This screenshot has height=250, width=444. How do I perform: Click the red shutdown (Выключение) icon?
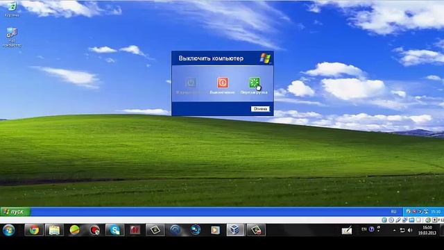pyautogui.click(x=223, y=83)
